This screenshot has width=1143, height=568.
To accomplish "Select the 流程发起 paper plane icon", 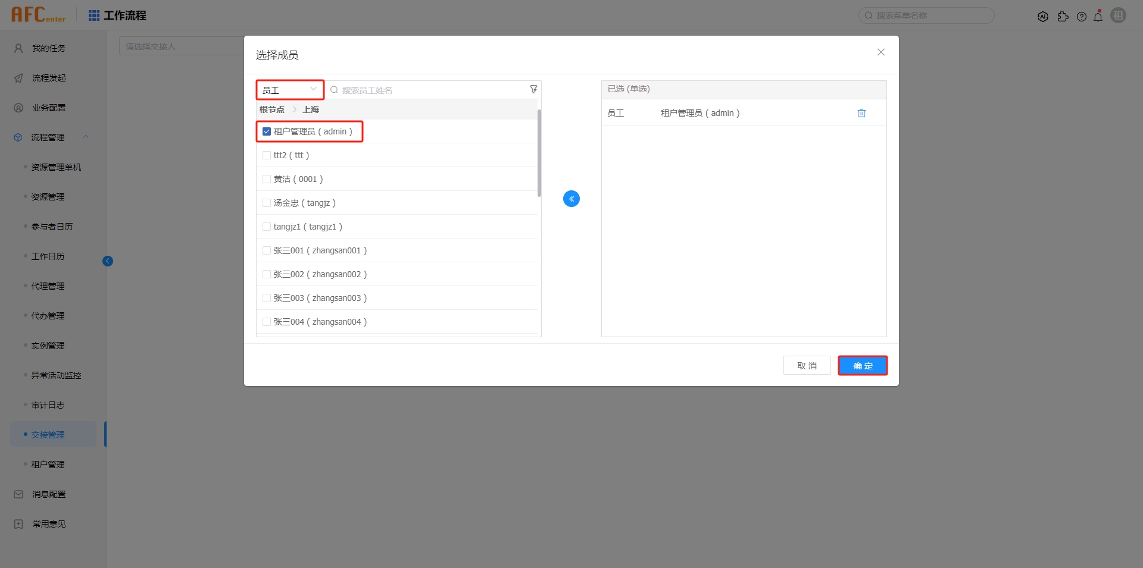I will tap(17, 78).
